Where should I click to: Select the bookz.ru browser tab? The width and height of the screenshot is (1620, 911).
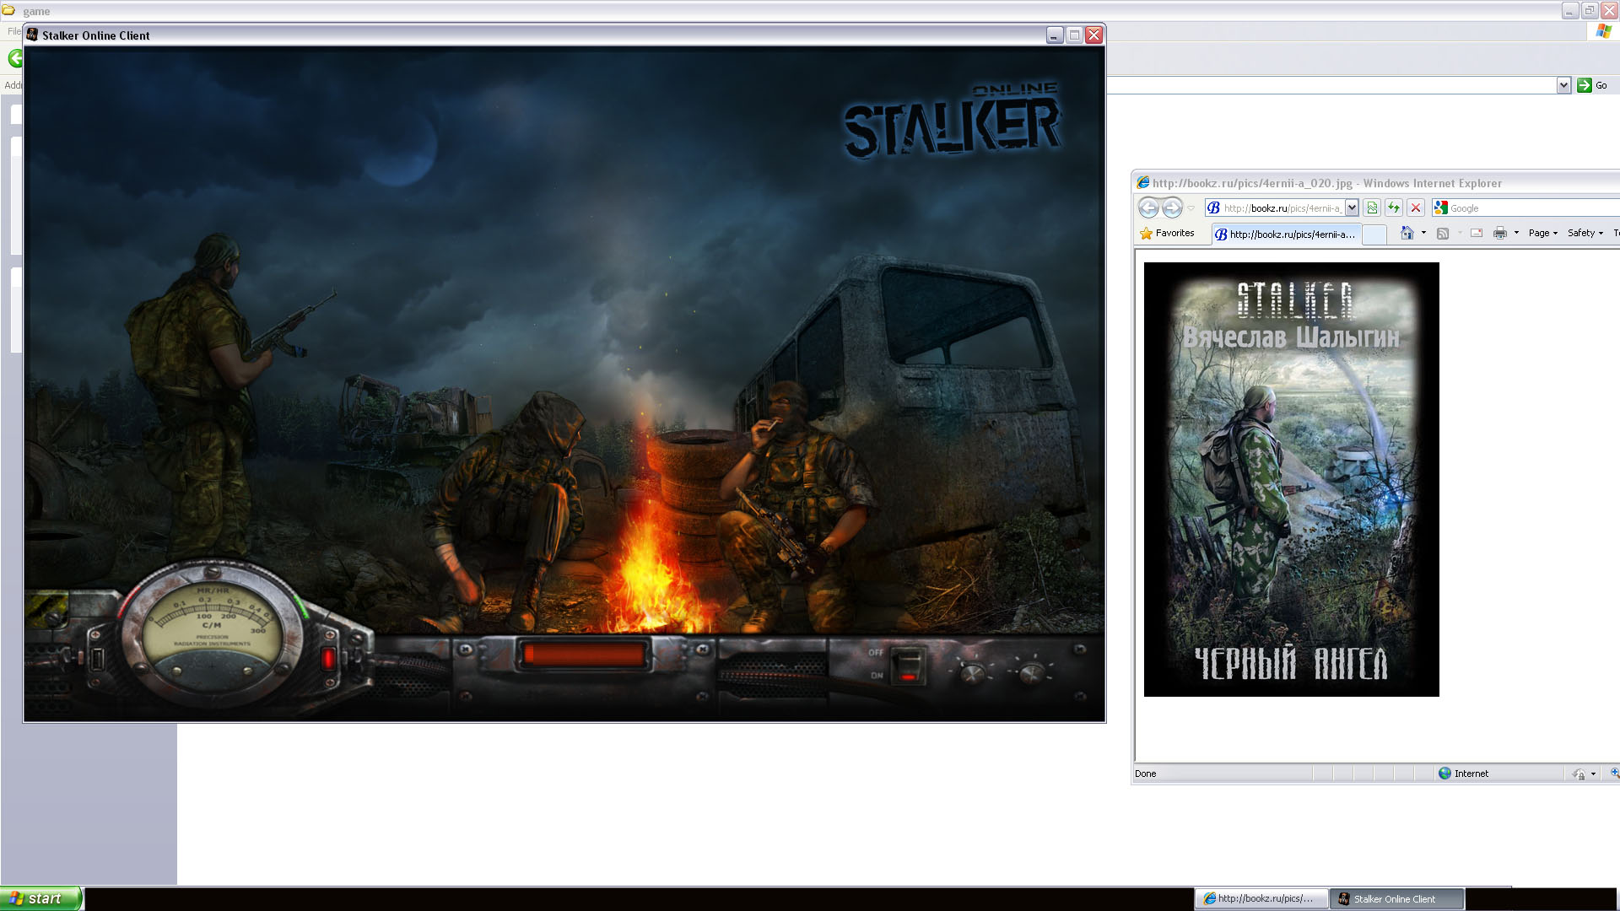[1285, 234]
